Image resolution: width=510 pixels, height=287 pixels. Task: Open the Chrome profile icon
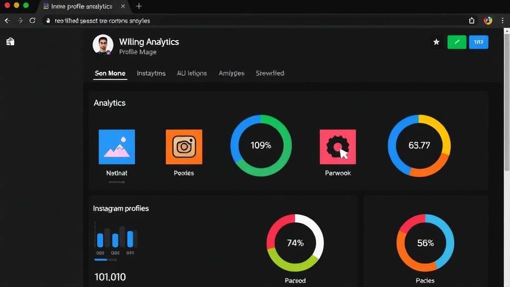(488, 20)
